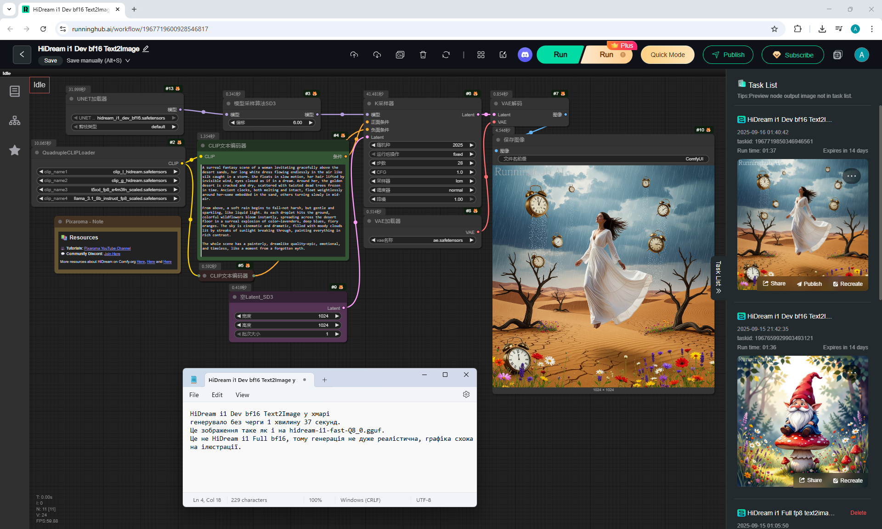This screenshot has width=882, height=529.
Task: Open the Discord community icon
Action: click(525, 55)
